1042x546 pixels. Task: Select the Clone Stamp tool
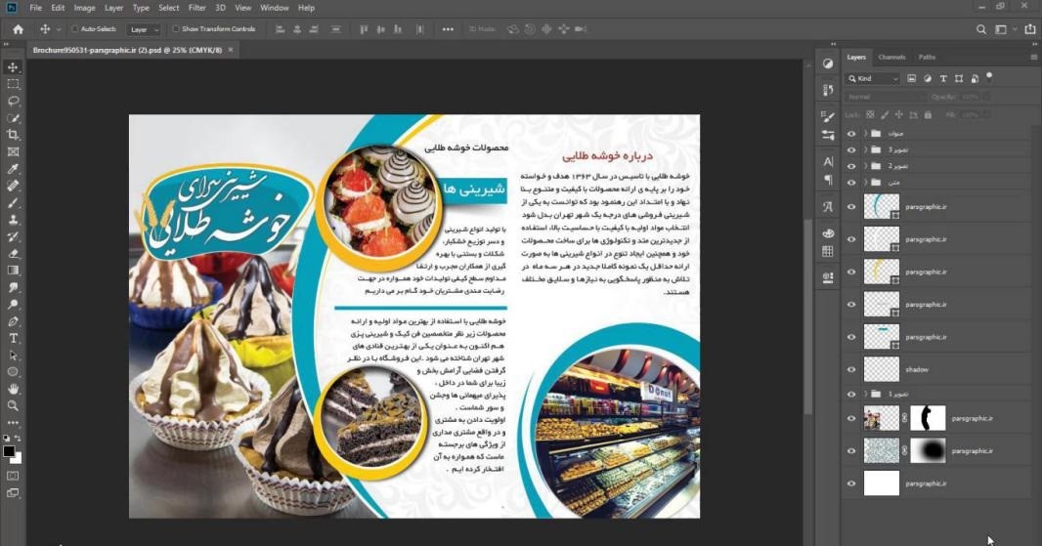click(x=13, y=220)
